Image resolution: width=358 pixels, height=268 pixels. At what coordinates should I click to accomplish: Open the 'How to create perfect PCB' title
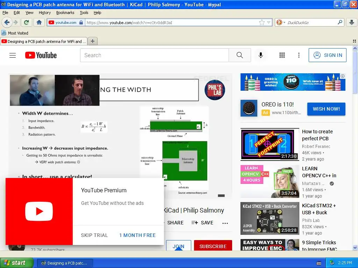(317, 135)
